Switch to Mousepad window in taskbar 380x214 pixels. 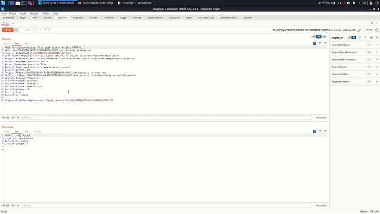[x=135, y=3]
